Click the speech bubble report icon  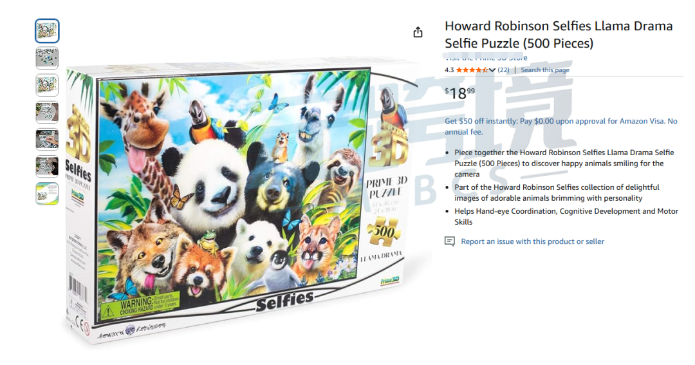pos(449,241)
